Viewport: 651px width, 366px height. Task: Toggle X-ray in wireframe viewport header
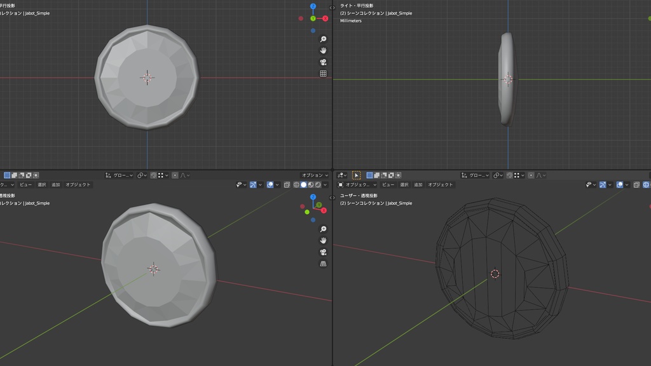(x=637, y=185)
